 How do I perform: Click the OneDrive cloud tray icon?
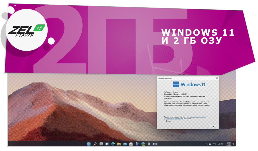(x=209, y=144)
